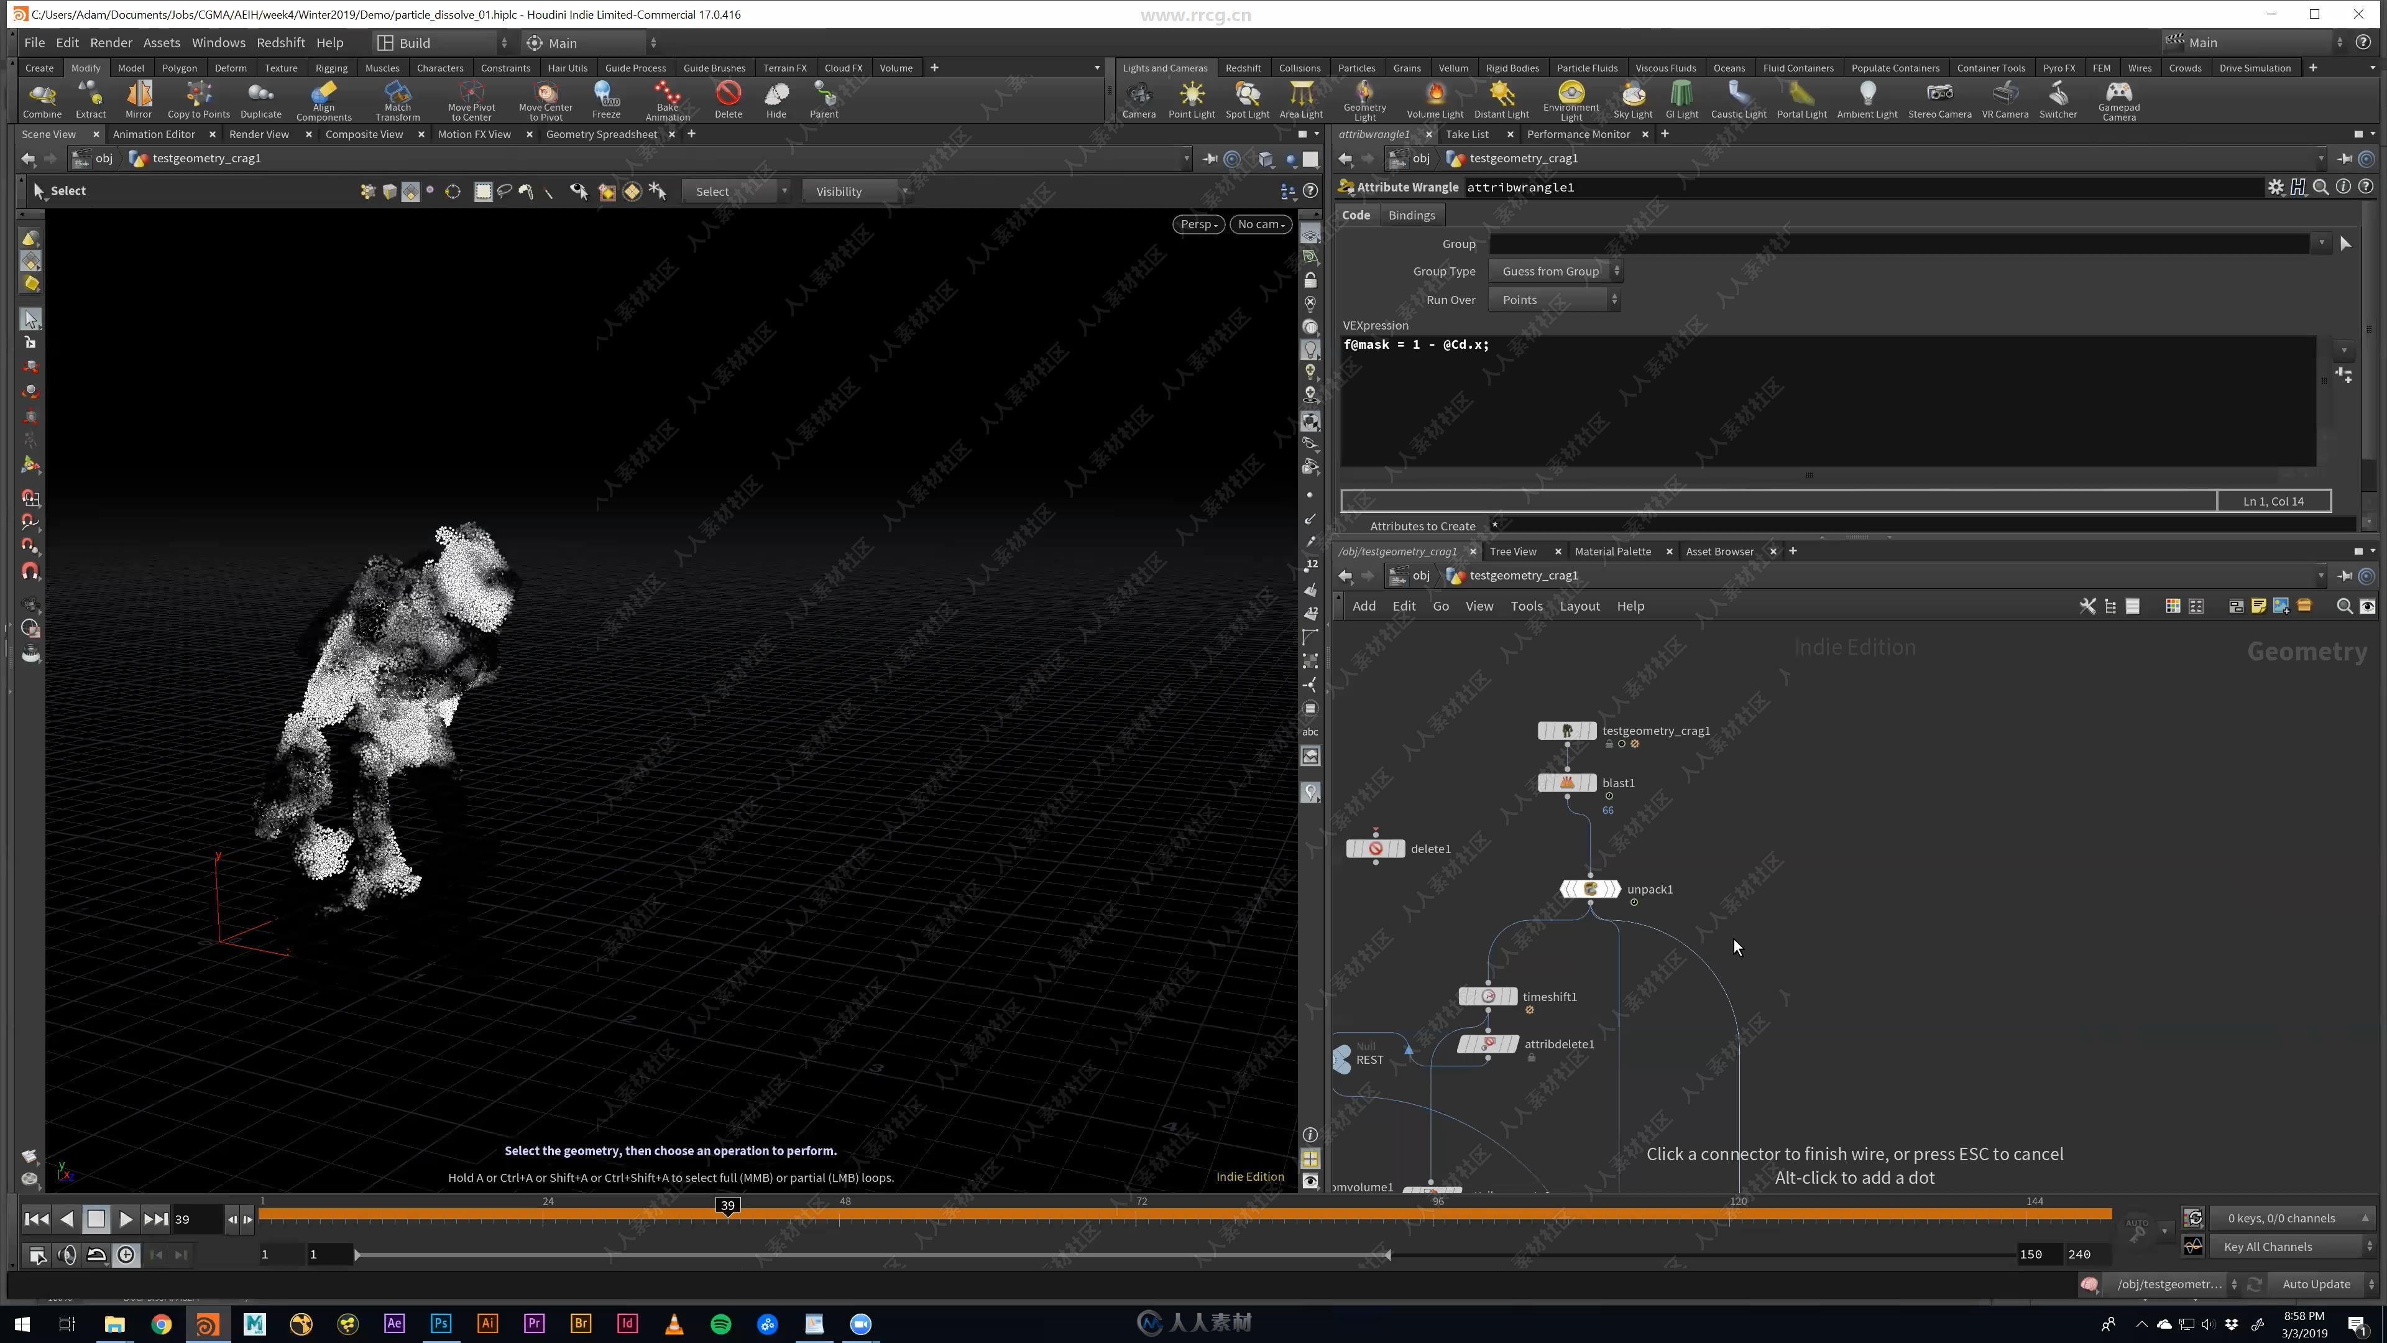Open the Redshift menu
Viewport: 2387px width, 1343px height.
(281, 43)
